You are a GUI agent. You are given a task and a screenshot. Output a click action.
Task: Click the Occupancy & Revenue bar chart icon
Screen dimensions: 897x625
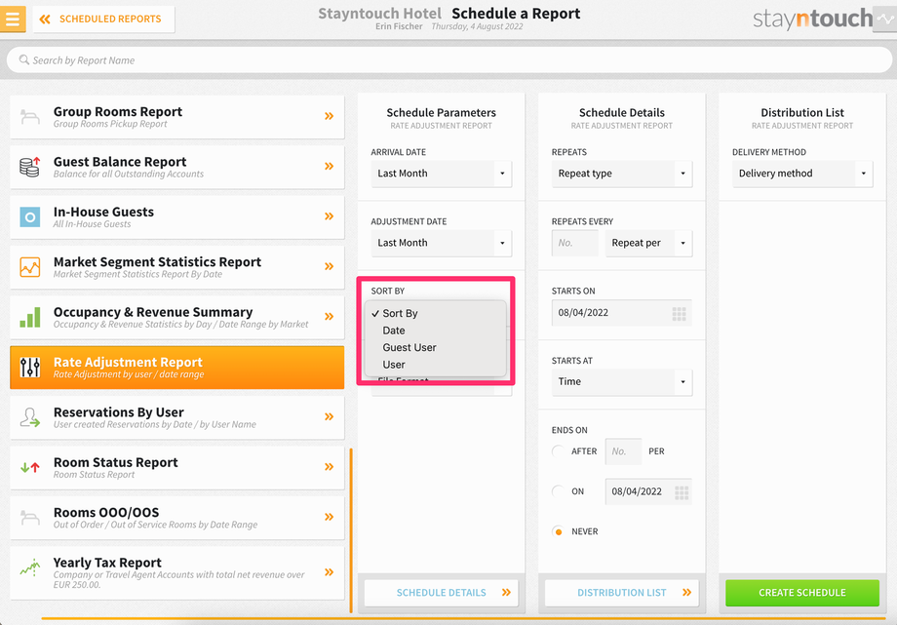point(30,317)
